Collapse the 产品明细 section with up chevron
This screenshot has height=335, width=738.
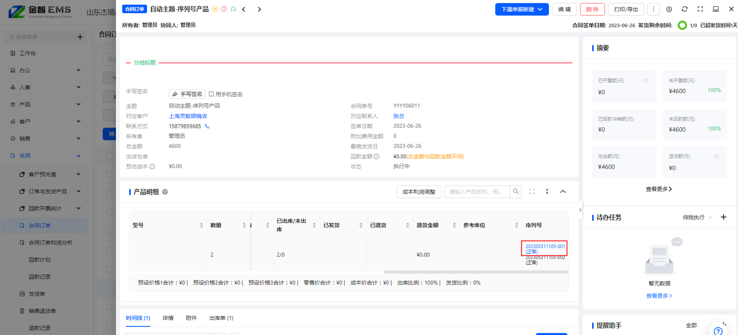[x=563, y=192]
